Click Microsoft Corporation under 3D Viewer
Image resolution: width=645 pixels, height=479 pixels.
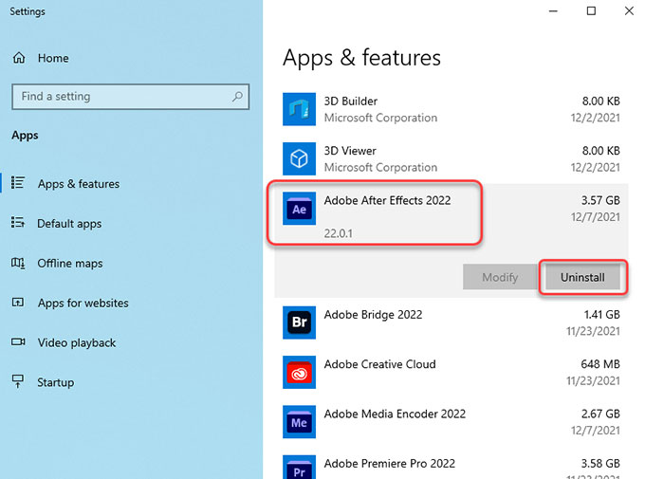tap(380, 168)
